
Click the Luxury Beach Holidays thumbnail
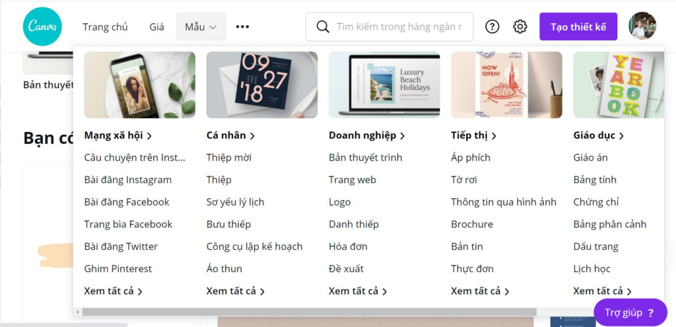click(x=384, y=85)
